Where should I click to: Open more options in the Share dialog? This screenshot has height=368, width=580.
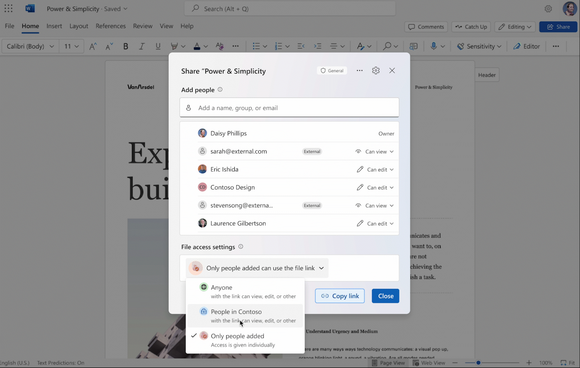tap(359, 71)
